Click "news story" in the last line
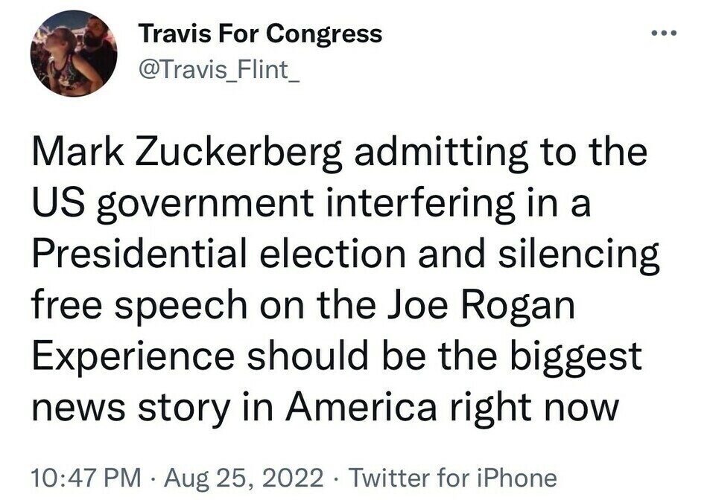Viewport: 710px width, 500px height. pos(130,408)
